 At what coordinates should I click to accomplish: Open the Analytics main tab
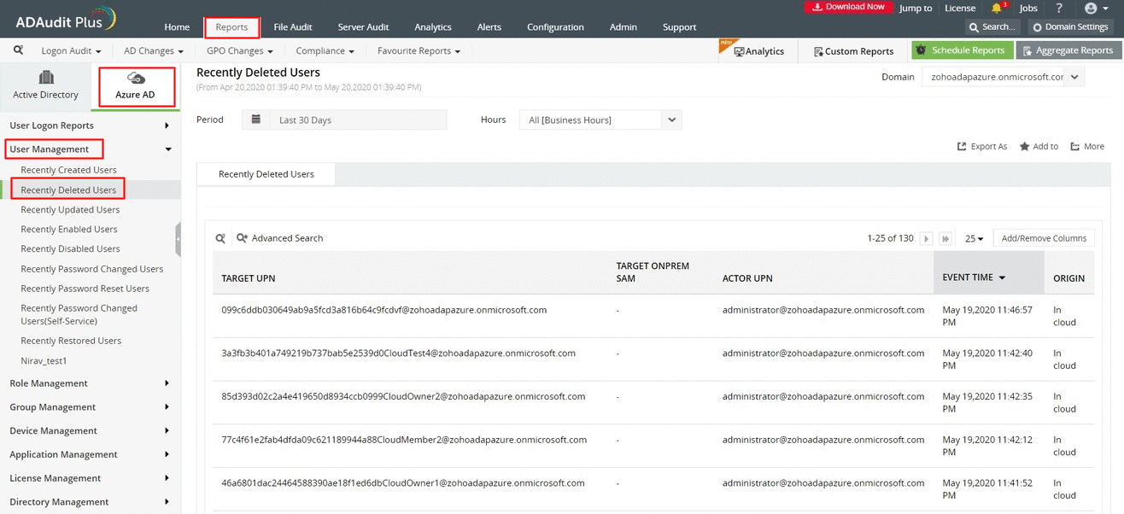pos(433,27)
